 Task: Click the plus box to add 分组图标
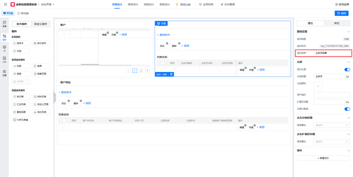(318, 86)
